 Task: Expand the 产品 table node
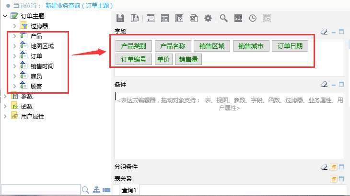[15, 36]
